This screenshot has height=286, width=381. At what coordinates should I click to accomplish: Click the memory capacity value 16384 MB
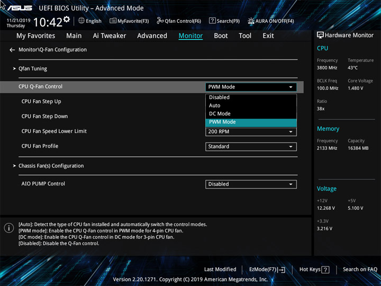(x=358, y=148)
